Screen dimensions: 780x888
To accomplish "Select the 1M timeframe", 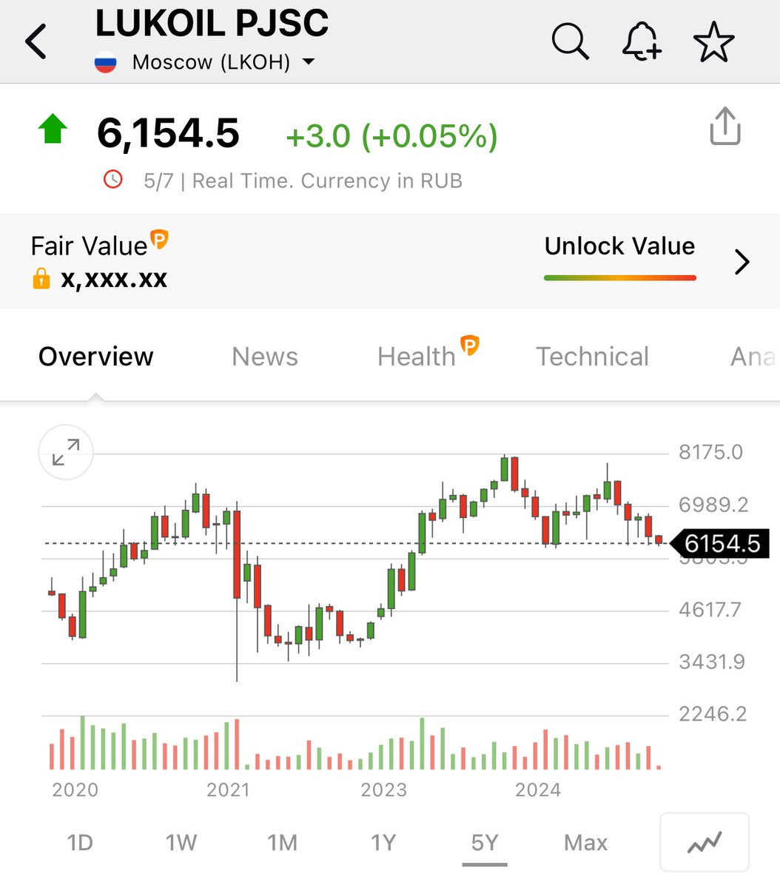I will point(282,843).
